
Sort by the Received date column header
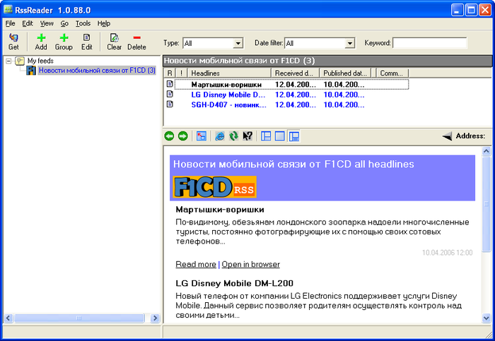(295, 73)
